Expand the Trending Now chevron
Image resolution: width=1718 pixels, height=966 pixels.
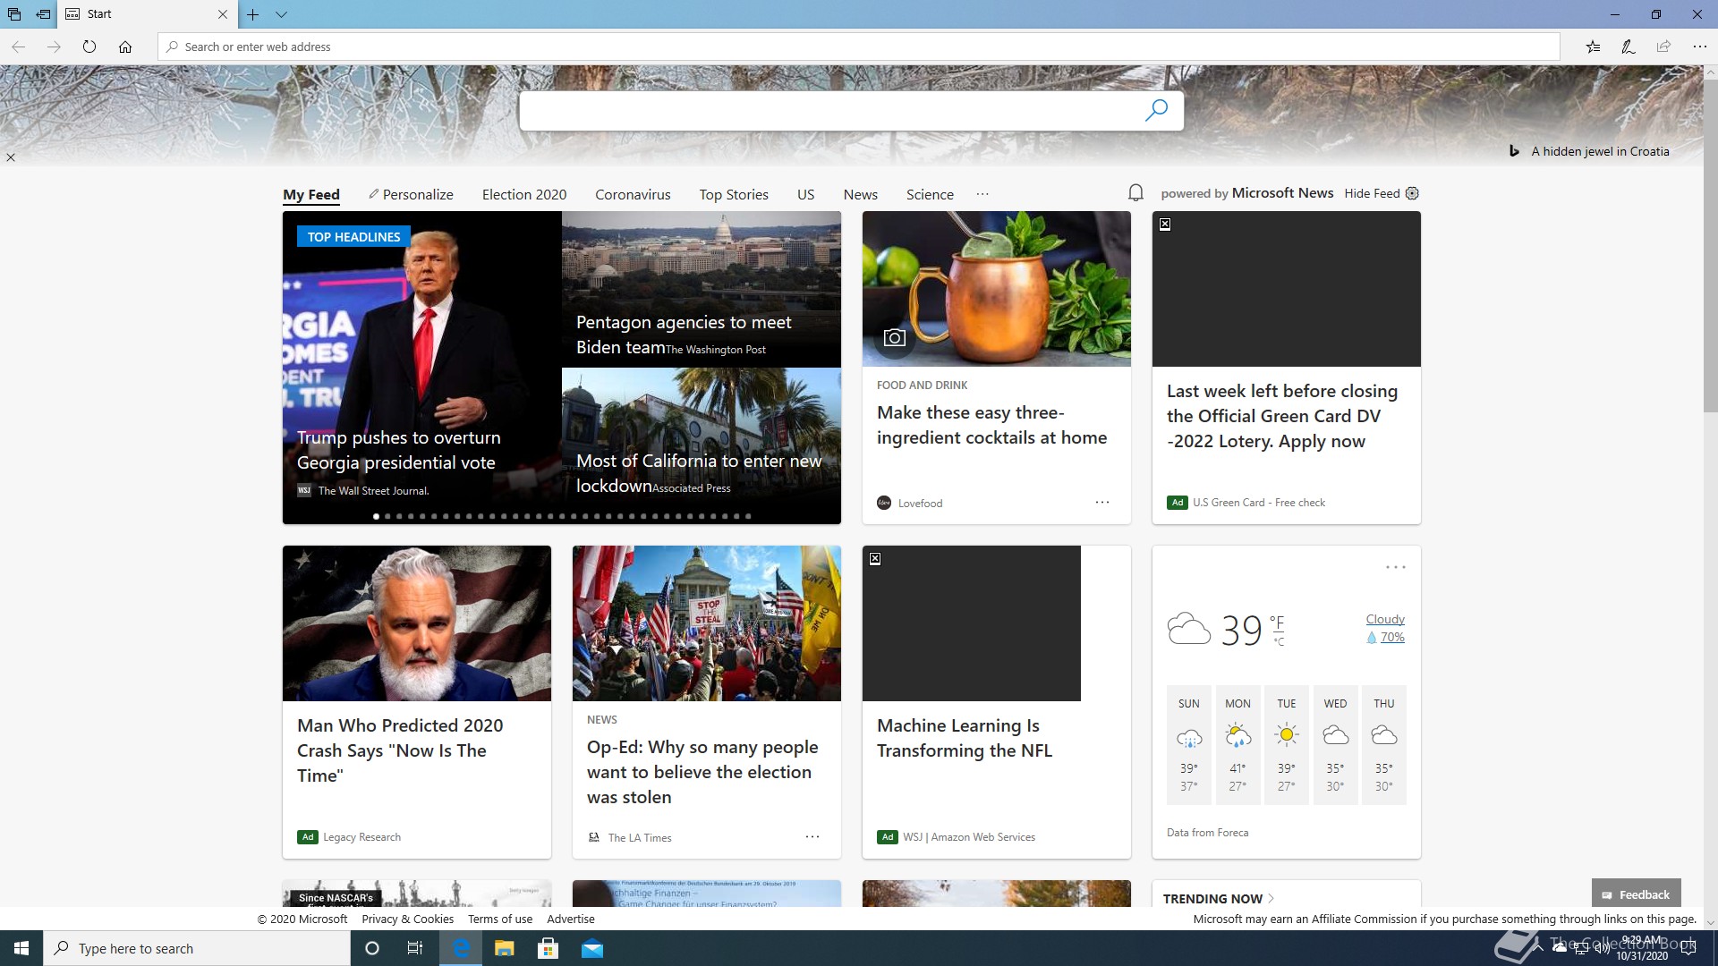click(x=1271, y=898)
